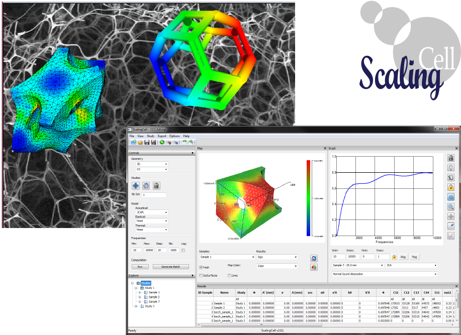Select the graph pan arrows icon
This screenshot has height=335, width=461.
[x=451, y=216]
